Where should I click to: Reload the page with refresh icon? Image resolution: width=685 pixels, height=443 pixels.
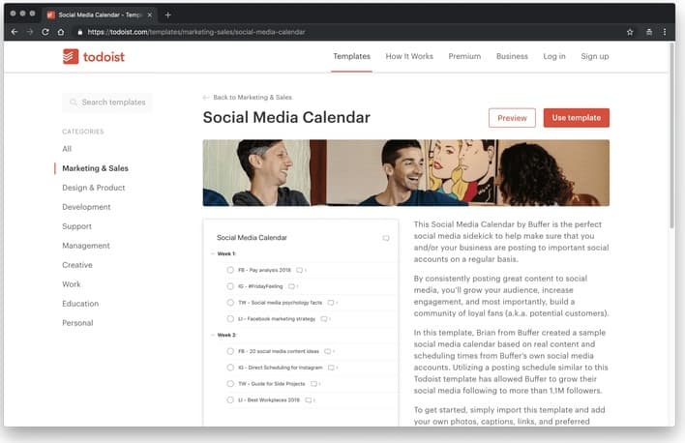point(45,32)
